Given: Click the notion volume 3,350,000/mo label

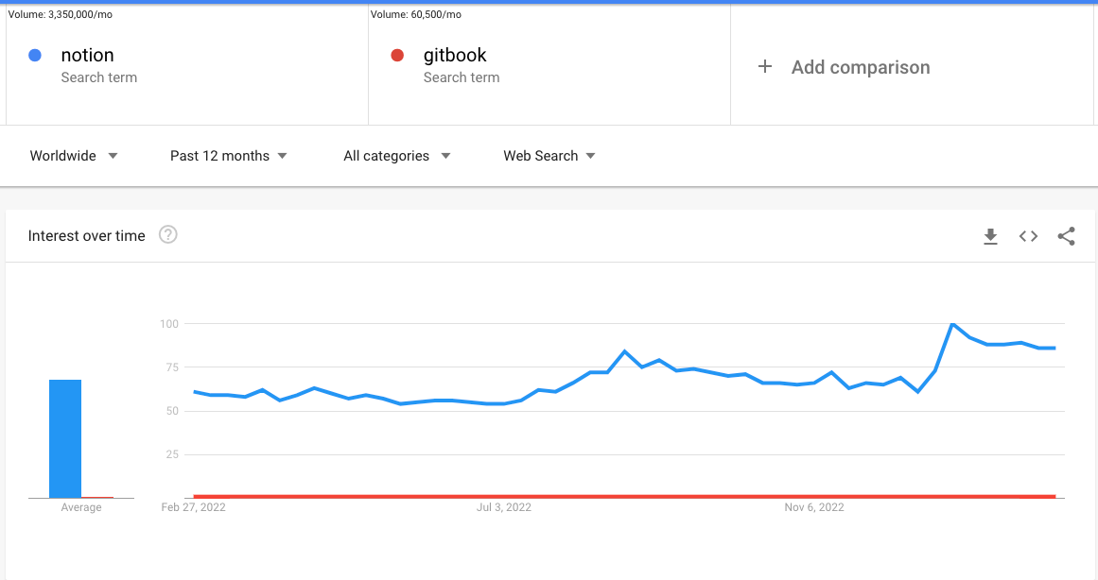Looking at the screenshot, I should coord(61,15).
